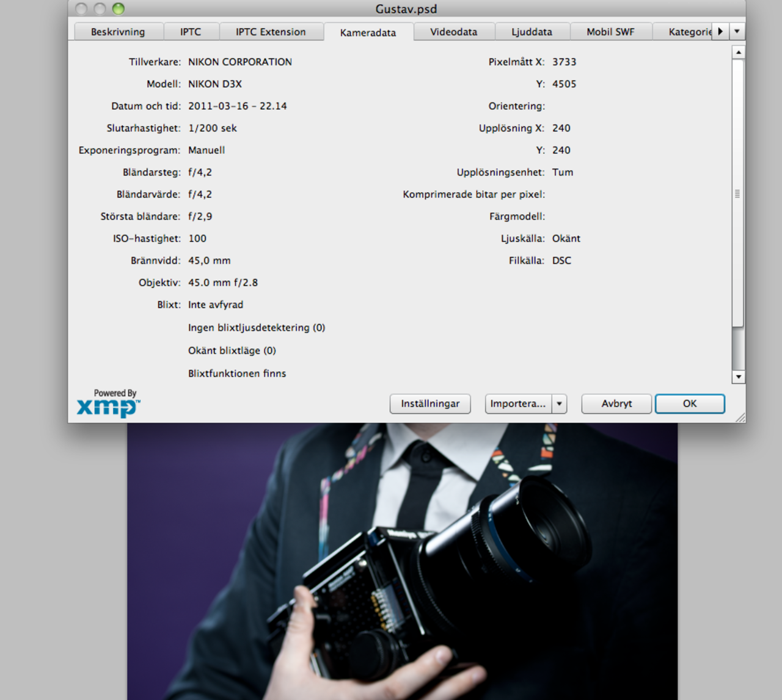Click the NIKON D3X model value
Image resolution: width=782 pixels, height=700 pixels.
215,84
